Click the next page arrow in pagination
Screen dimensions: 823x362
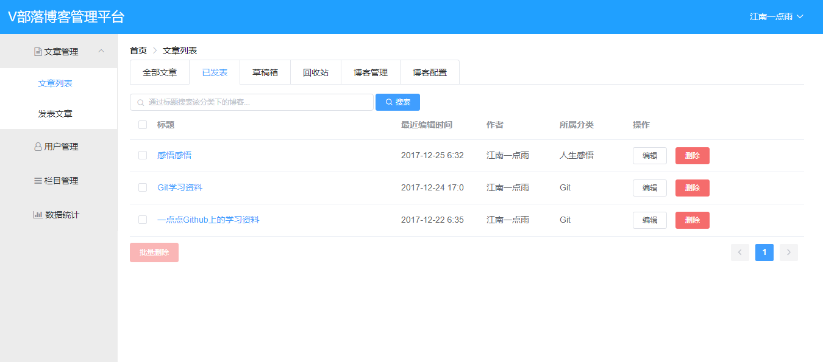point(788,252)
